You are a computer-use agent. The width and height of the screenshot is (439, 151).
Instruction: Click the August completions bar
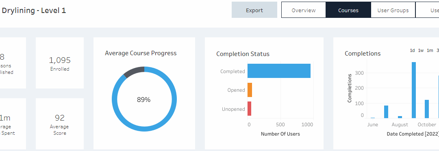pyautogui.click(x=400, y=117)
